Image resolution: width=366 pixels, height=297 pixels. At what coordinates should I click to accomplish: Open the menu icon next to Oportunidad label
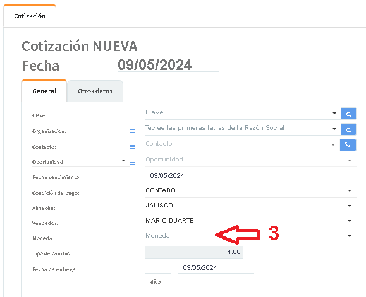(x=133, y=163)
